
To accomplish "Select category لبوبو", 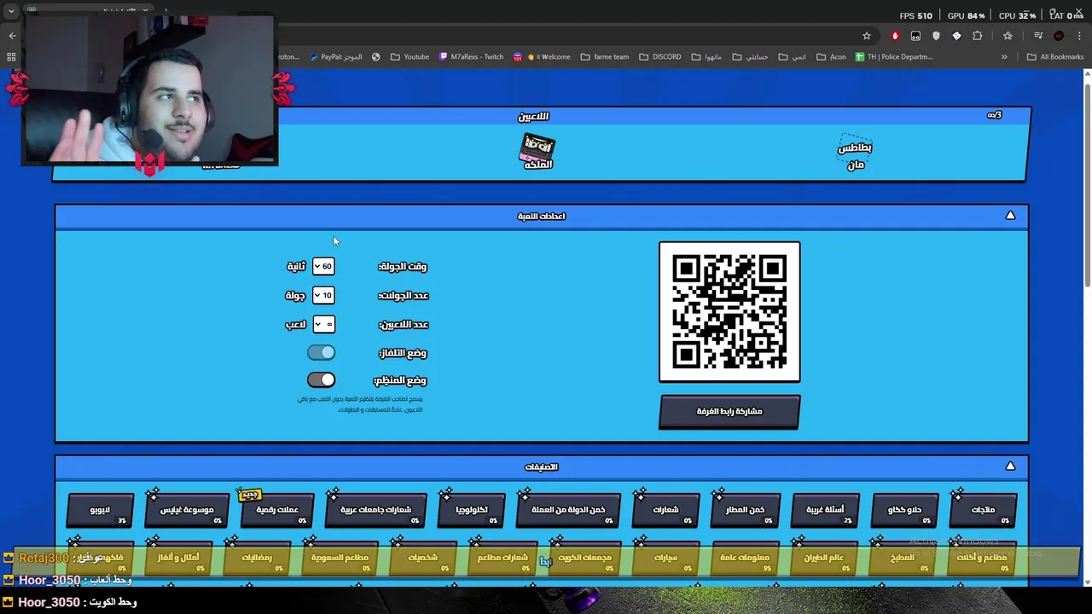I will (x=100, y=510).
